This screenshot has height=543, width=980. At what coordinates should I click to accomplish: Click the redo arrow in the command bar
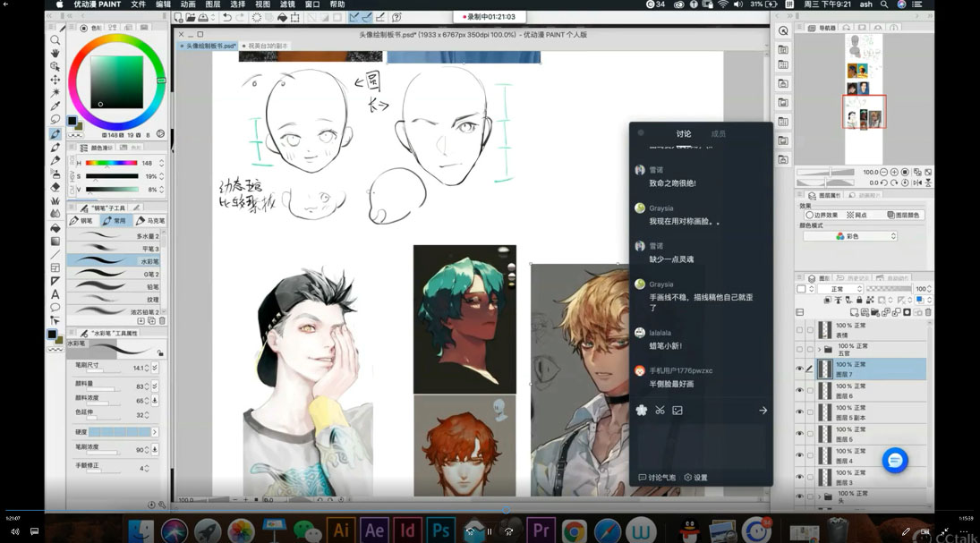point(240,18)
